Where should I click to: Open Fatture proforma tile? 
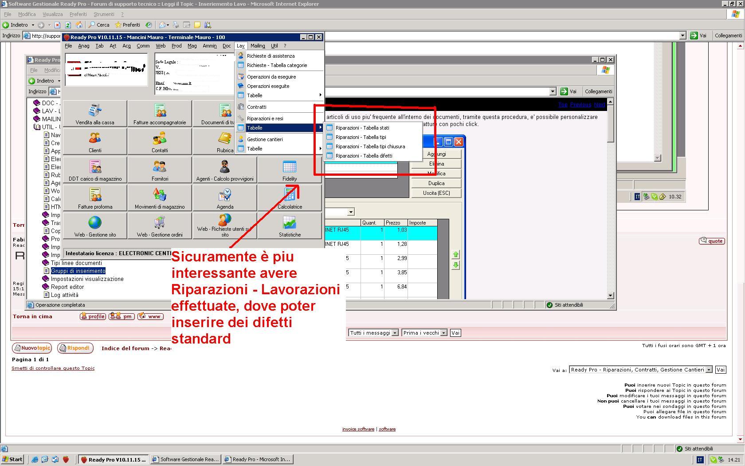coord(95,198)
